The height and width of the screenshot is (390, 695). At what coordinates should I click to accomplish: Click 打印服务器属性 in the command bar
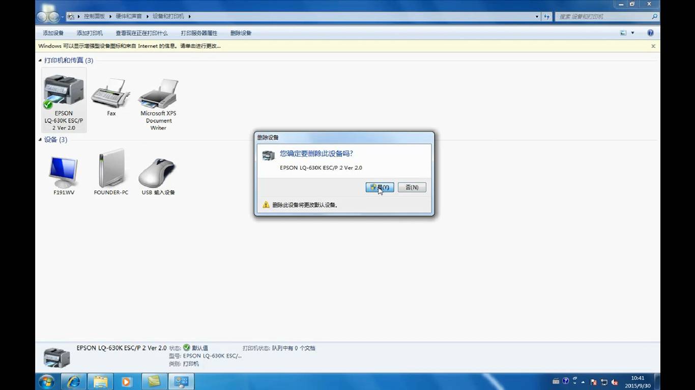[199, 33]
